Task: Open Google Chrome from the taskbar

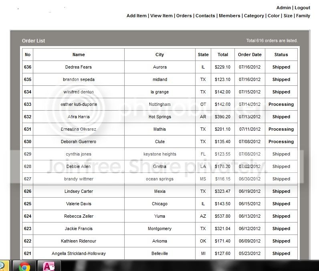Action: [24, 266]
